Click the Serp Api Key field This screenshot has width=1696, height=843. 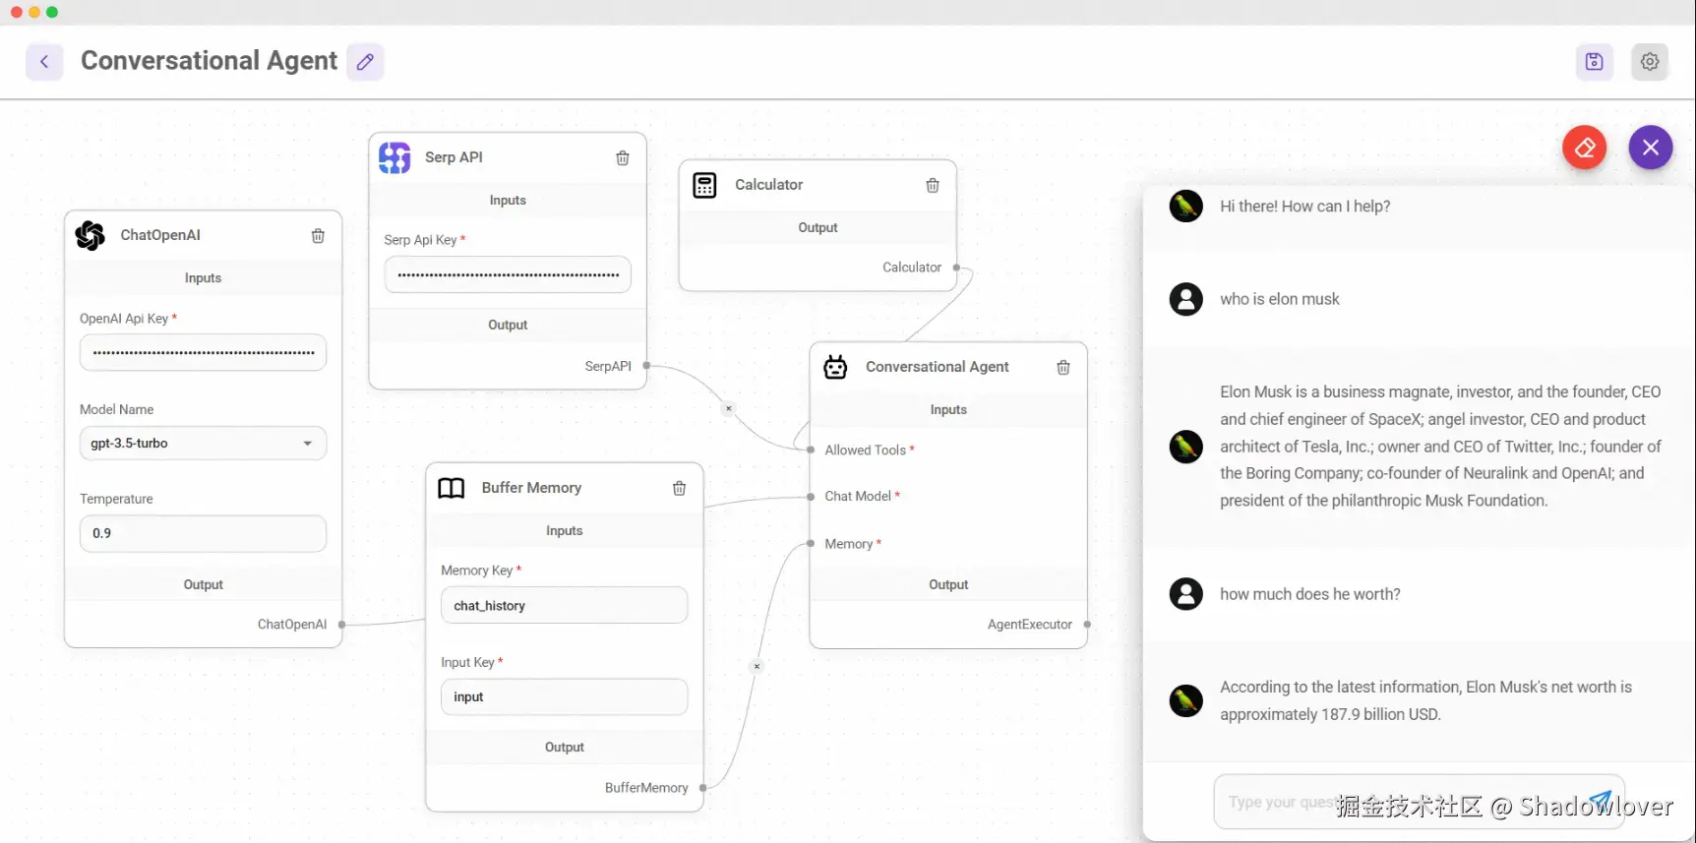(508, 275)
